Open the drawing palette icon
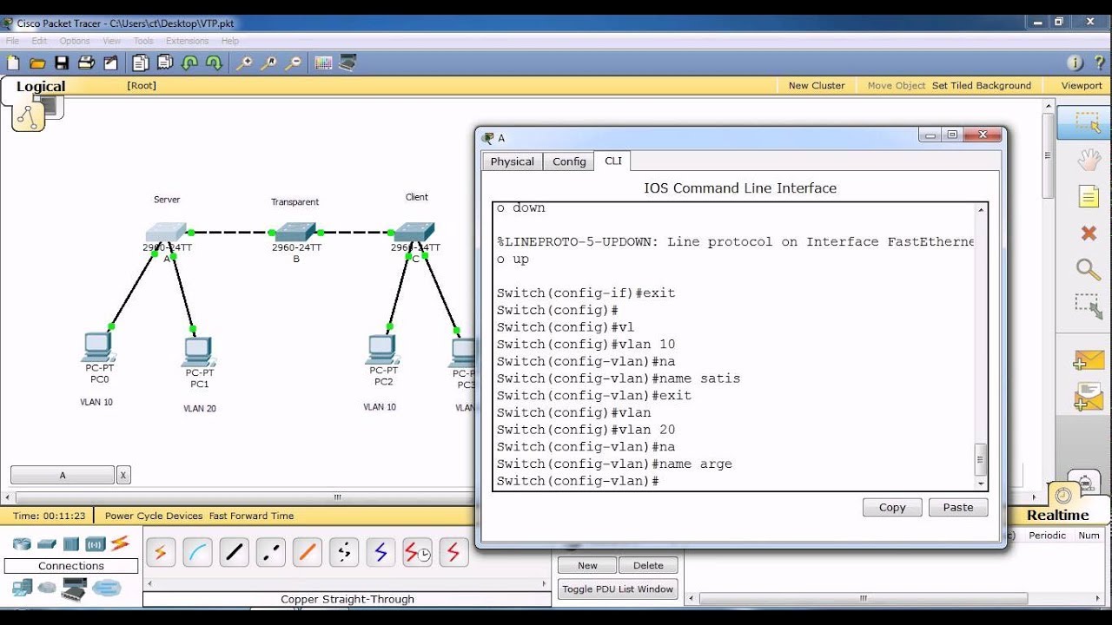The image size is (1112, 625). click(x=323, y=62)
